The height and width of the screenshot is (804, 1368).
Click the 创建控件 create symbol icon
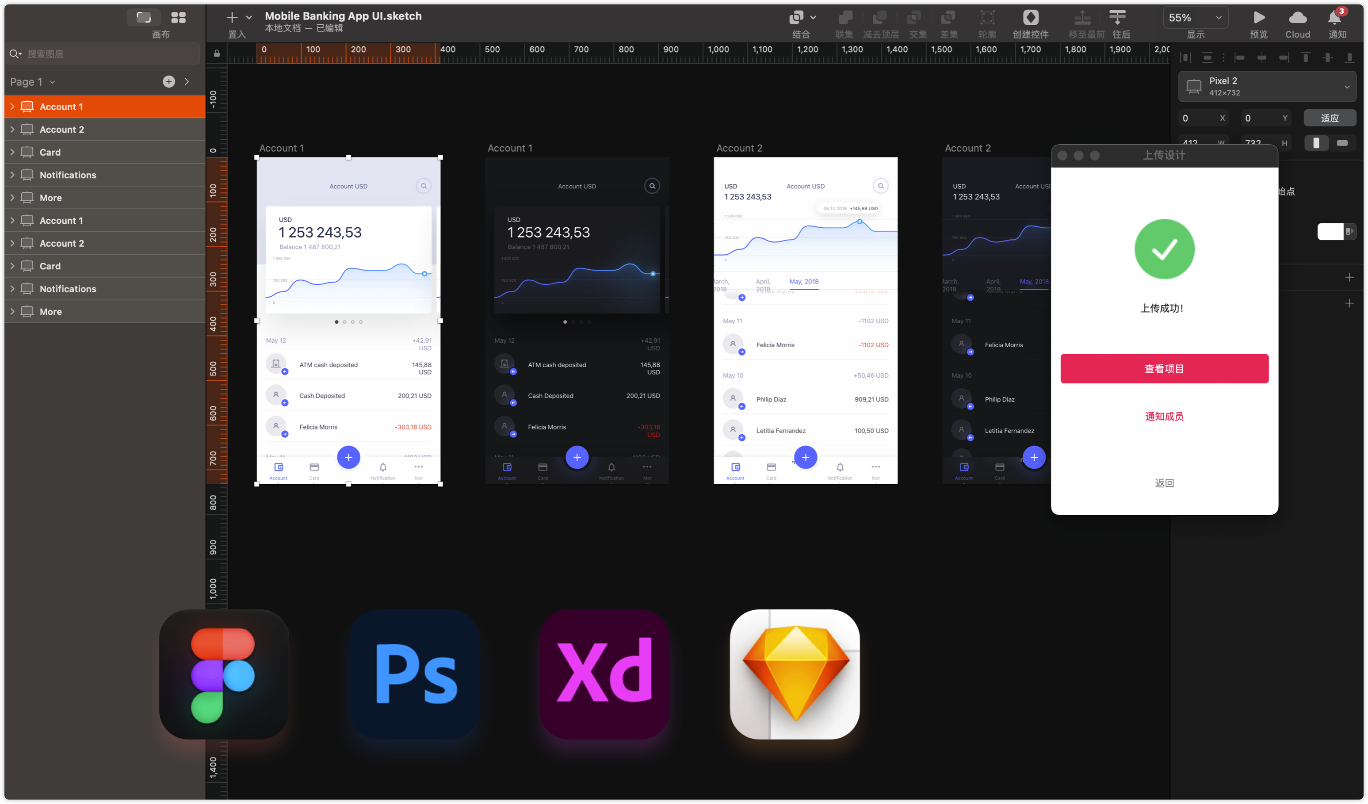pyautogui.click(x=1030, y=17)
